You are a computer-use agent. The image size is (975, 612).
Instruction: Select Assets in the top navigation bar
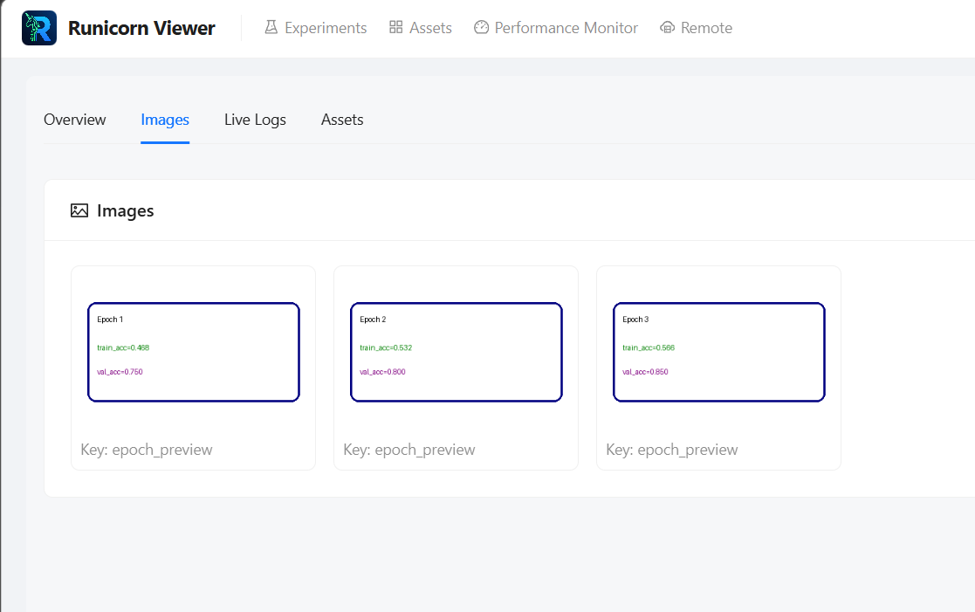point(430,28)
